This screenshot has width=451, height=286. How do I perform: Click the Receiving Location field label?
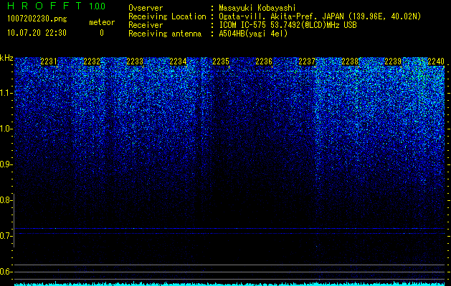coord(167,16)
